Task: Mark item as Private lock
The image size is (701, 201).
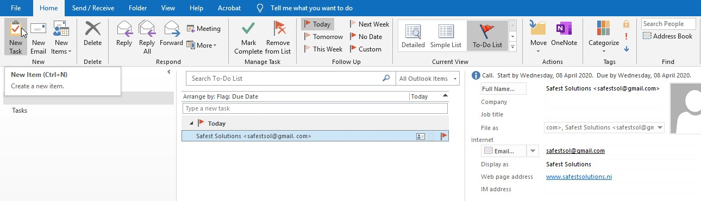Action: click(627, 24)
